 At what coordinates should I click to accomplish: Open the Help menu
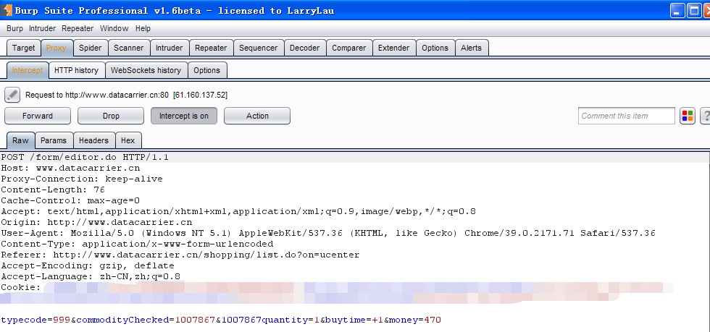pyautogui.click(x=143, y=28)
